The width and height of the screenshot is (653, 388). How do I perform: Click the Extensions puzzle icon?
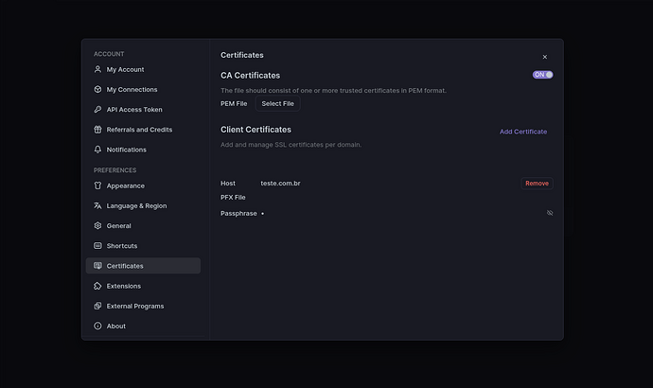97,286
